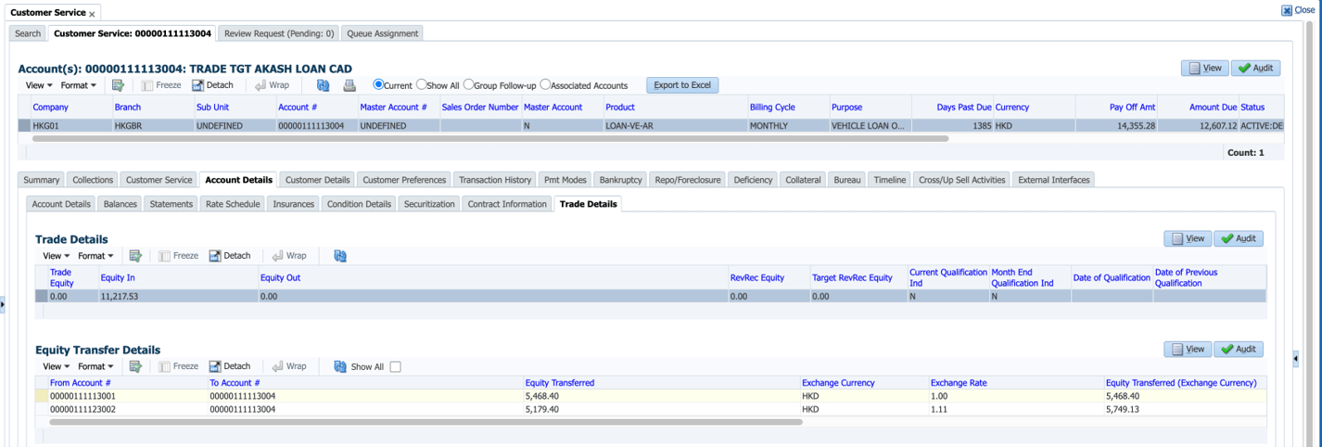Click Detach in the Accounts toolbar

coord(212,85)
